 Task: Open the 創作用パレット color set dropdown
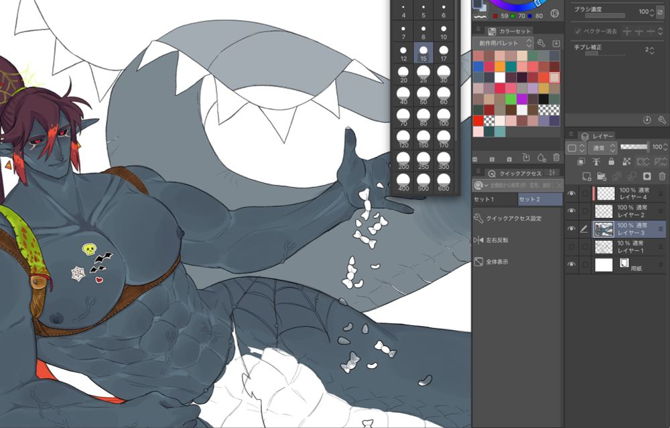(x=503, y=43)
